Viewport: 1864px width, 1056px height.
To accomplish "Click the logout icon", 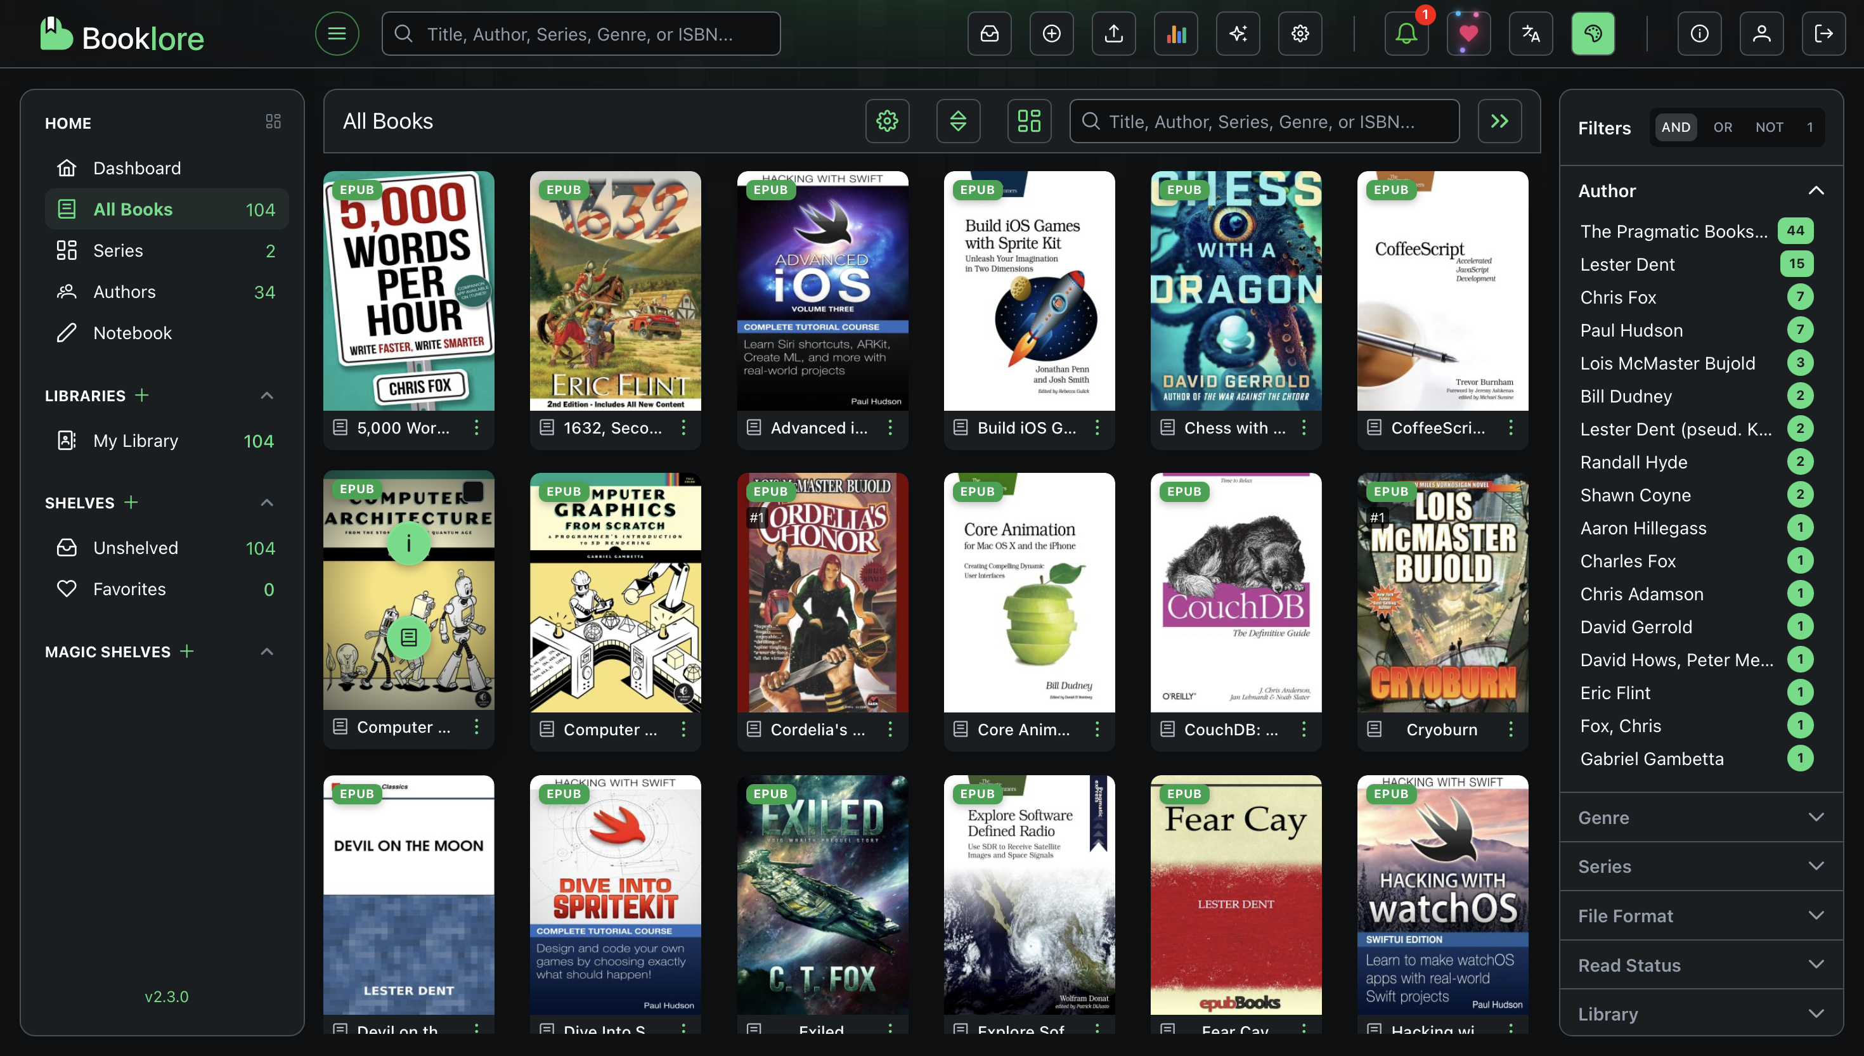I will pos(1824,34).
